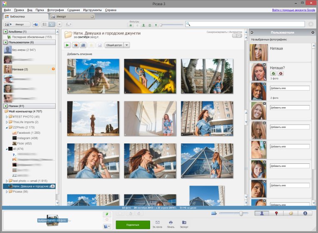Collapse the Папки section
Image resolution: width=318 pixels, height=233 pixels.
coord(6,106)
